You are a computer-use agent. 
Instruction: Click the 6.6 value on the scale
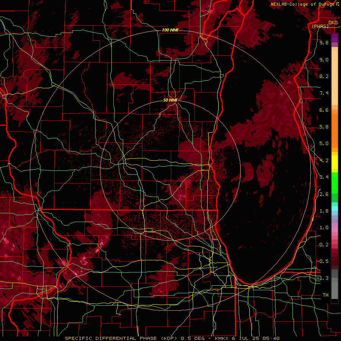(324, 110)
